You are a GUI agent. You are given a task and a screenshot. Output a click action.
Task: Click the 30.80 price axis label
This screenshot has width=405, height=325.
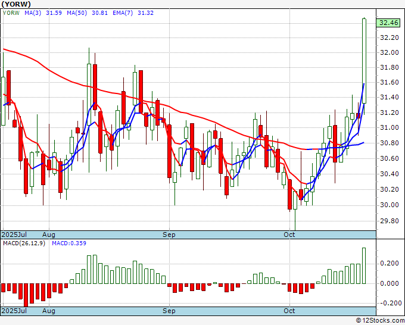390,143
